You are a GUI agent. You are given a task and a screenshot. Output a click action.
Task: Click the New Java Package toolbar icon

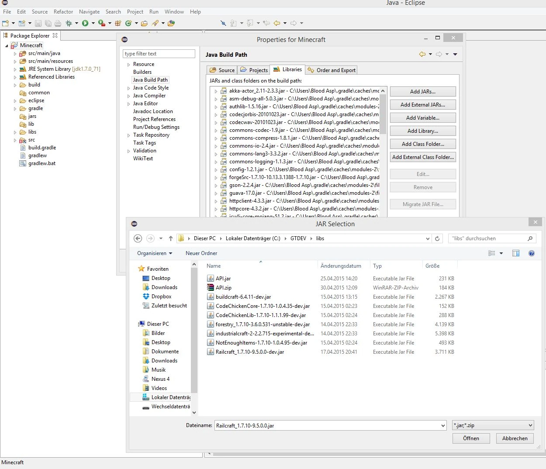(118, 23)
